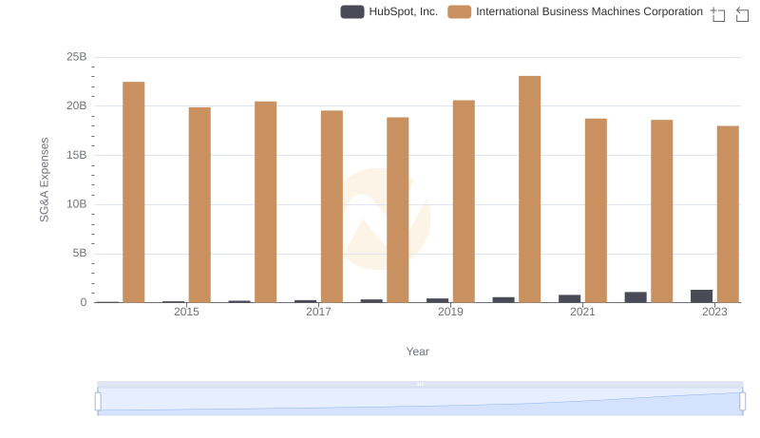This screenshot has height=438, width=760.
Task: Toggle HubSpot, Inc. legend series
Action: [x=389, y=11]
